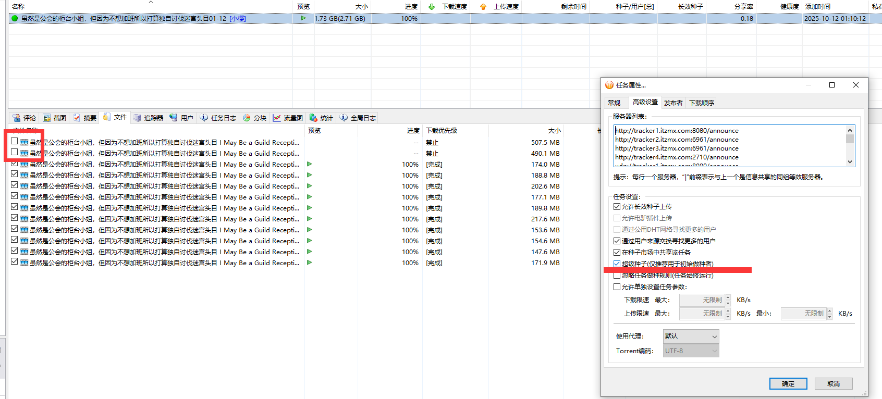Open the 流量图 traffic graph tab icon
Screen dimensions: 882x399
pos(277,118)
